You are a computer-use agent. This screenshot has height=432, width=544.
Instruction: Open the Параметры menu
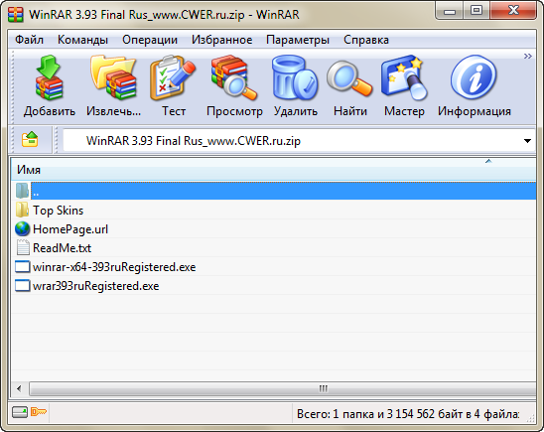click(298, 40)
